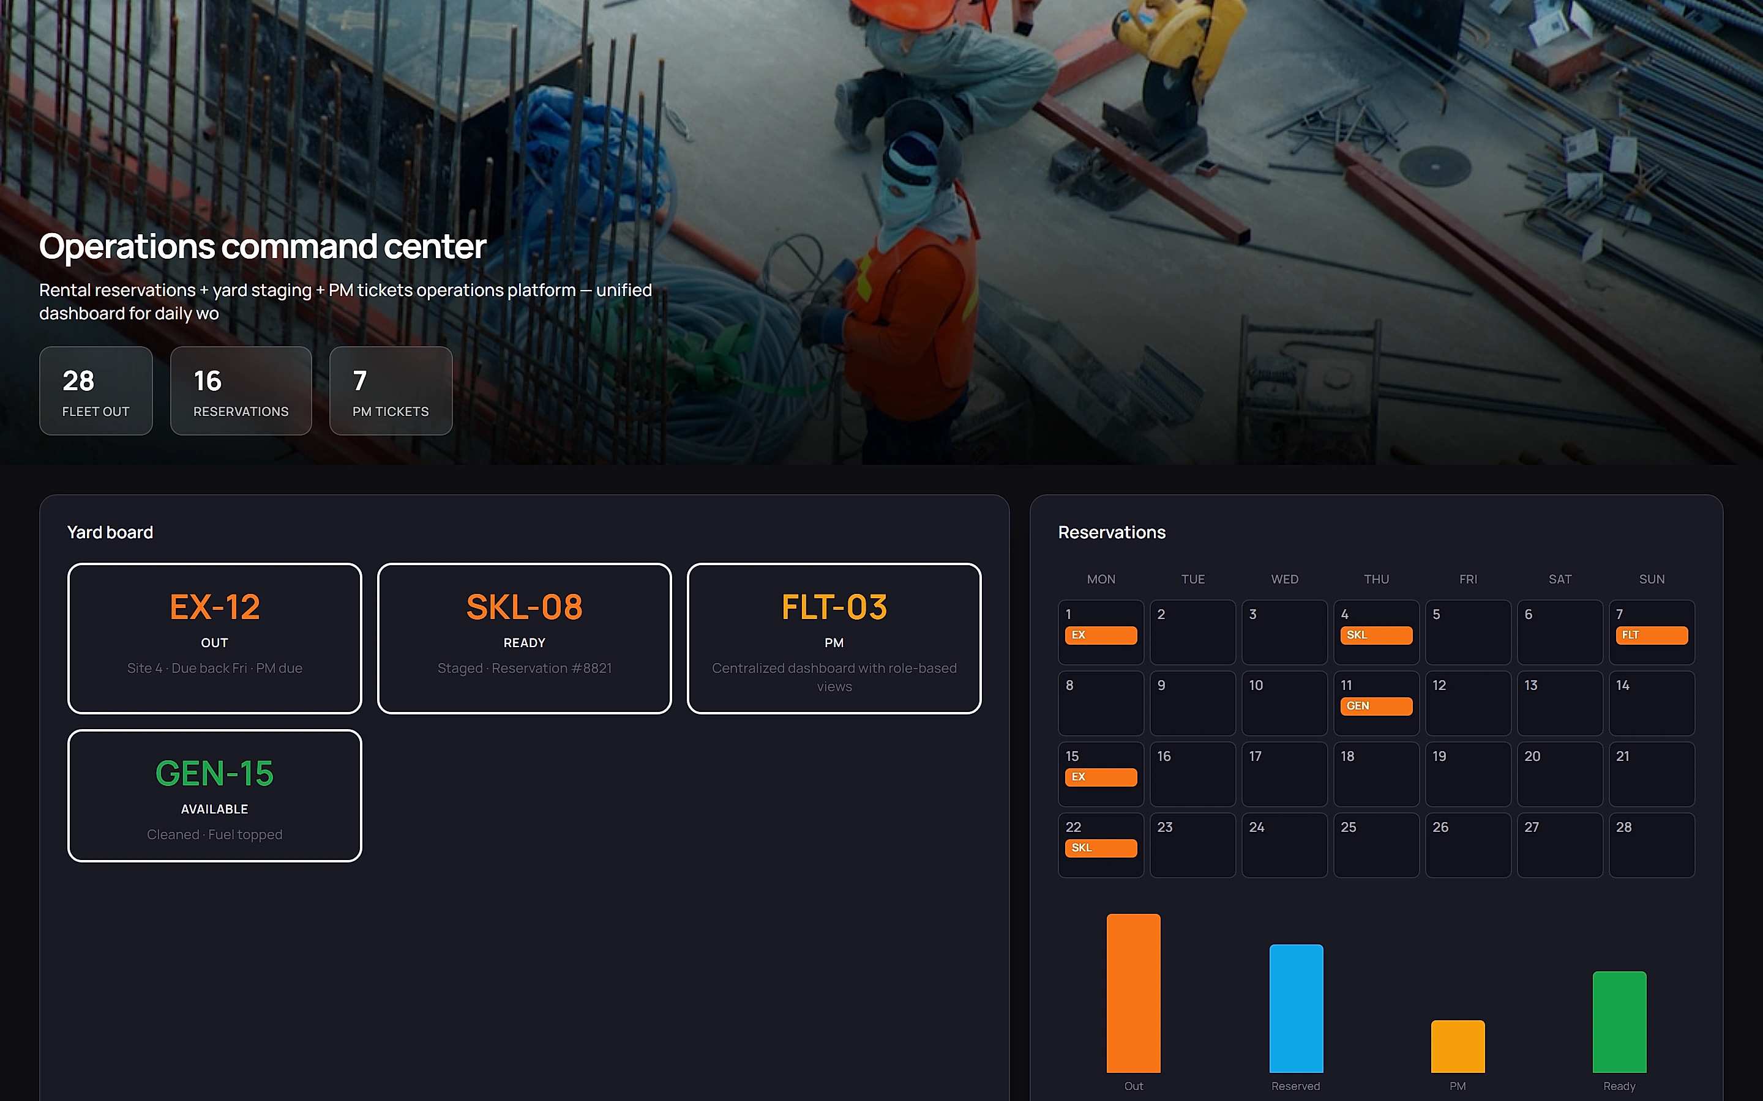Click the 'Reserved' chart label
Image resolution: width=1763 pixels, height=1101 pixels.
(x=1296, y=1086)
